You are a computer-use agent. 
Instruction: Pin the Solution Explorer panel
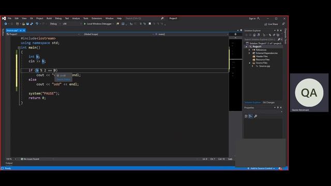[278, 30]
